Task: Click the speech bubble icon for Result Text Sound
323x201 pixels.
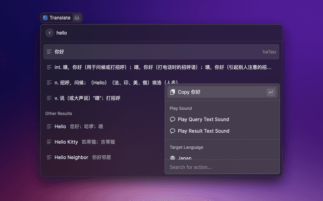Action: pos(173,131)
